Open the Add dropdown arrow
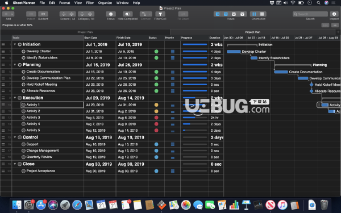Image resolution: width=341 pixels, height=213 pixels. 12,14
